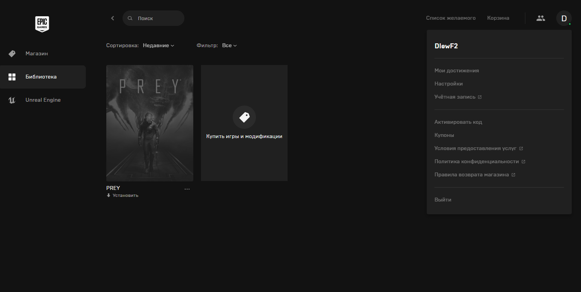The height and width of the screenshot is (292, 581).
Task: Focus the Поиск search field
Action: pyautogui.click(x=153, y=18)
